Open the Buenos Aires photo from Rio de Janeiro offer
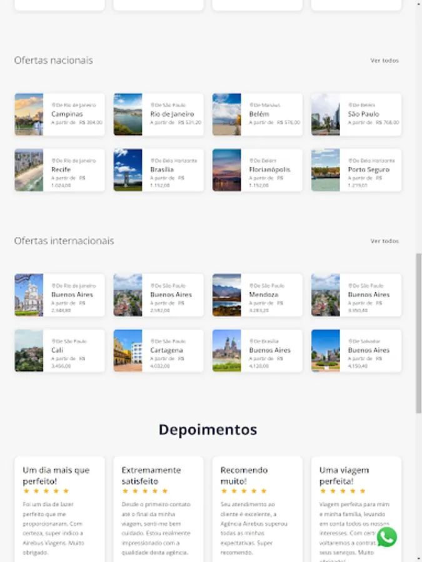This screenshot has height=562, width=422. pos(29,295)
